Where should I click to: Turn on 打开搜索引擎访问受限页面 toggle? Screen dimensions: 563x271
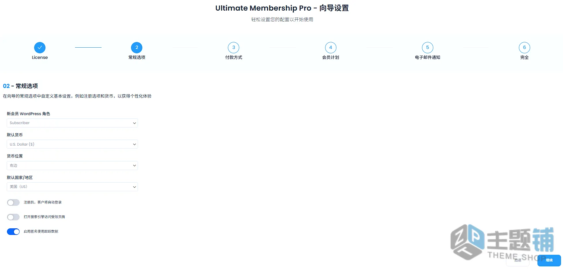(x=13, y=217)
